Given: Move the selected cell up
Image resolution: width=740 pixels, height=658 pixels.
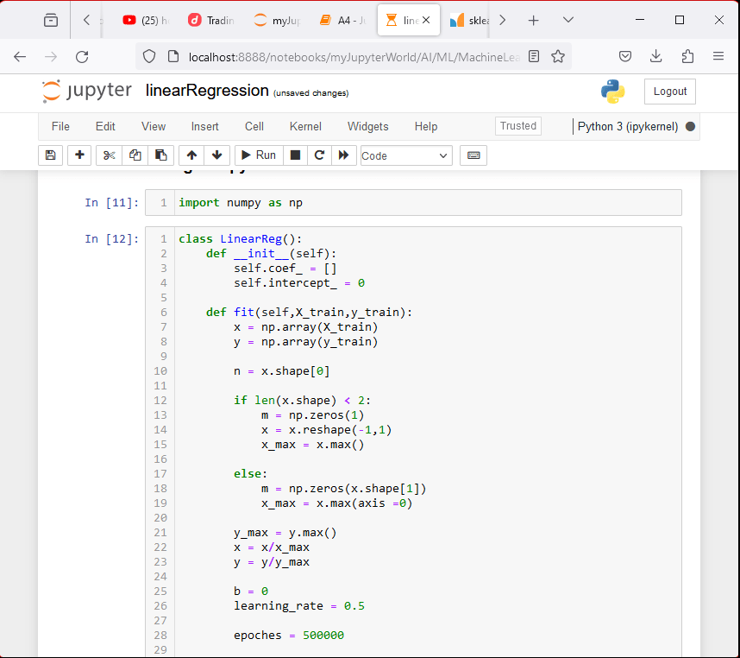Looking at the screenshot, I should coord(191,155).
